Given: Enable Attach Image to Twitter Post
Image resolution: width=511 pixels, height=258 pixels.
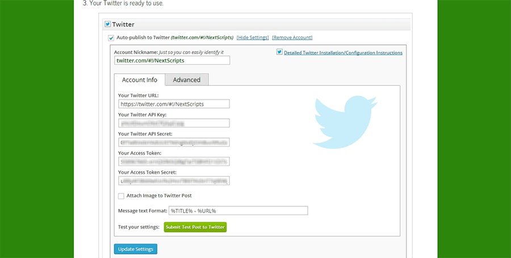Looking at the screenshot, I should [x=121, y=196].
